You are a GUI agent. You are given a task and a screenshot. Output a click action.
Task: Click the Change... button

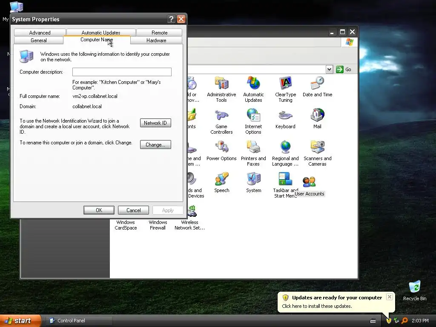coord(155,145)
